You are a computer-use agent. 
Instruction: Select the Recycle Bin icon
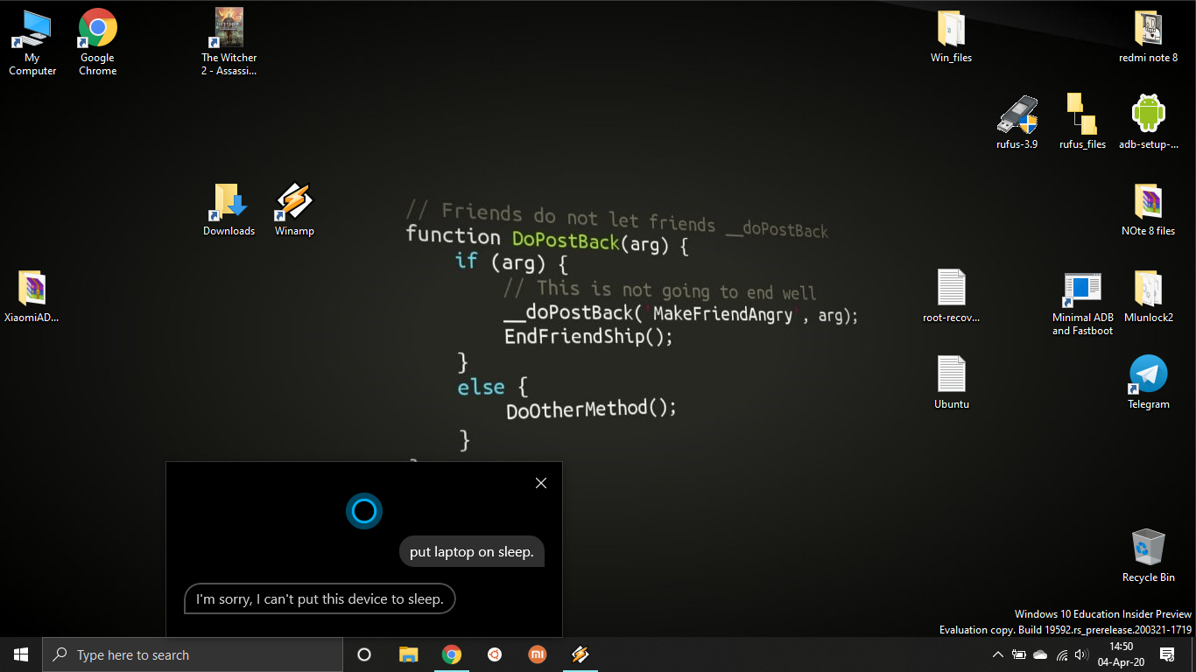tap(1149, 555)
